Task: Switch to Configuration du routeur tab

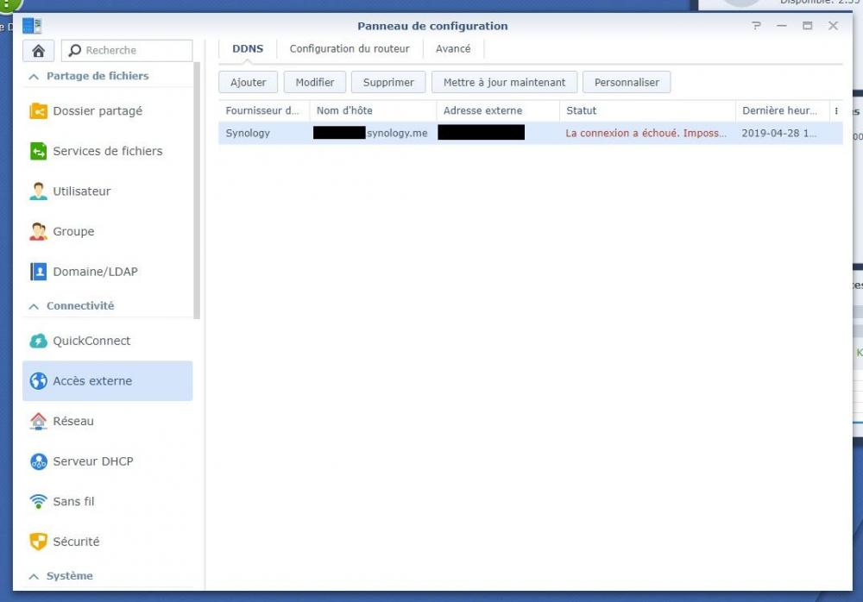Action: point(350,49)
